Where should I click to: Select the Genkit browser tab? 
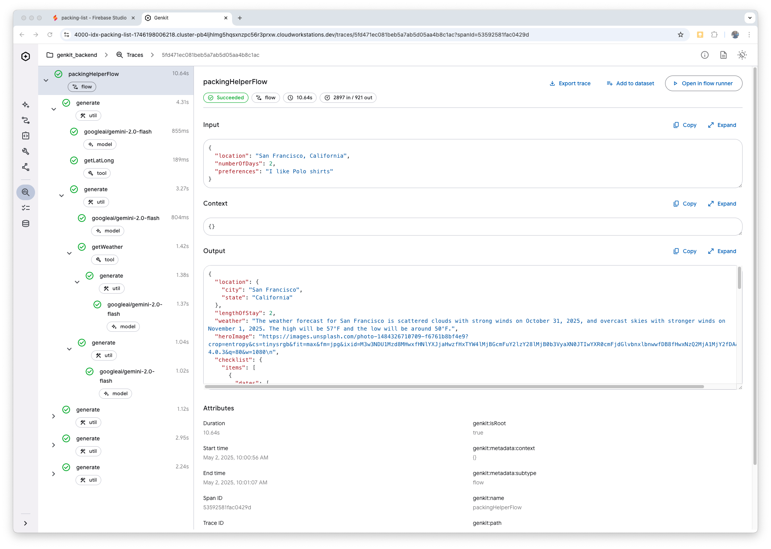point(186,18)
